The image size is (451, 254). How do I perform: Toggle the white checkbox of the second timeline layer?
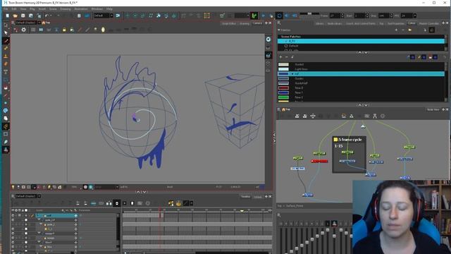(x=26, y=220)
